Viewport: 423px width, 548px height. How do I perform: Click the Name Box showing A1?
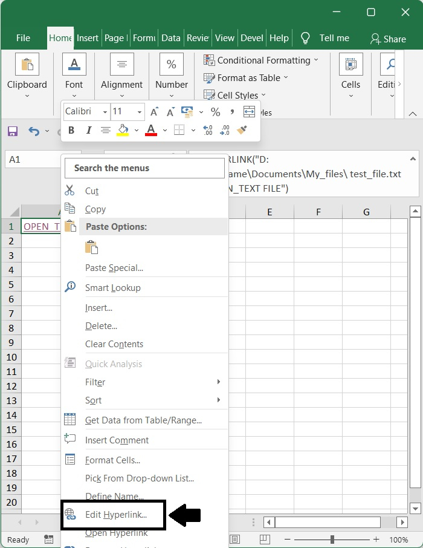pyautogui.click(x=33, y=159)
